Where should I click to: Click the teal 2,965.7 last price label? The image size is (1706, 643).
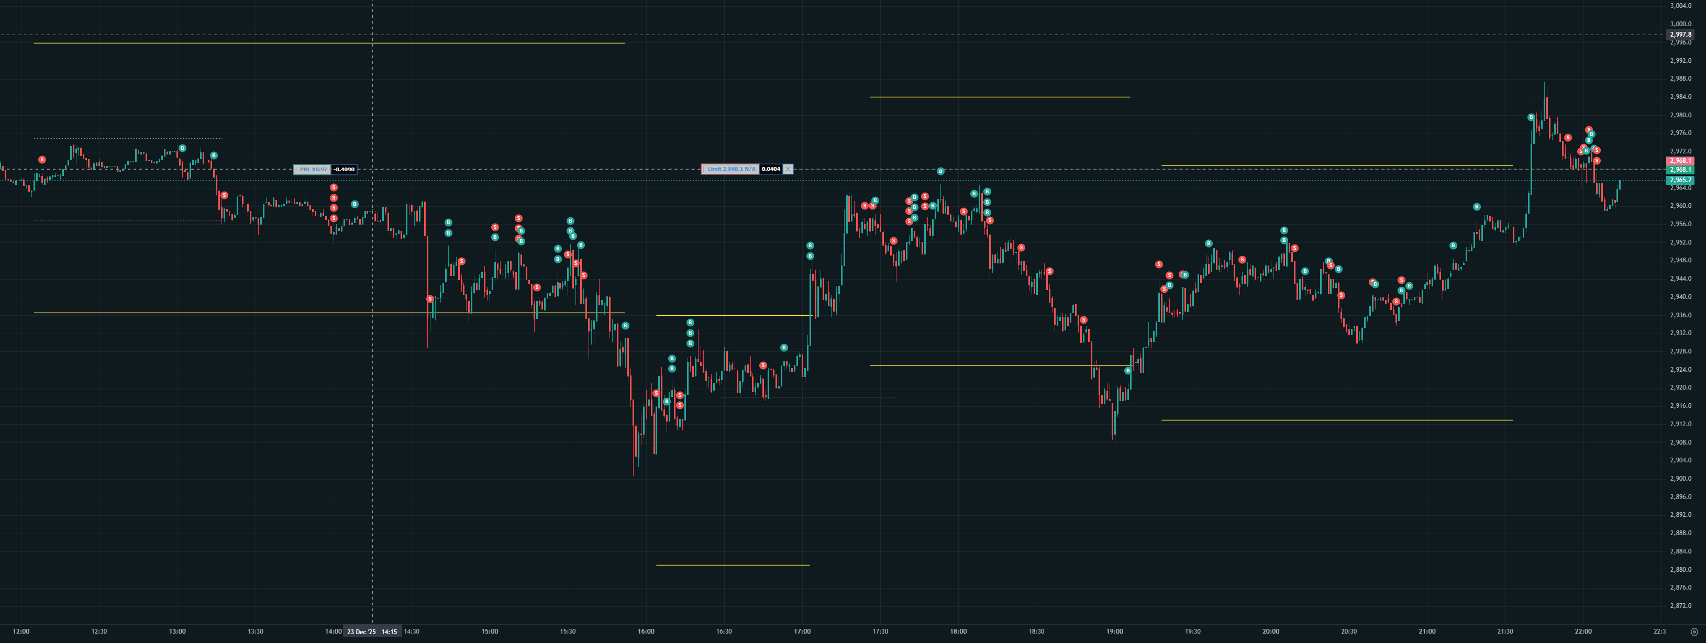click(1680, 180)
